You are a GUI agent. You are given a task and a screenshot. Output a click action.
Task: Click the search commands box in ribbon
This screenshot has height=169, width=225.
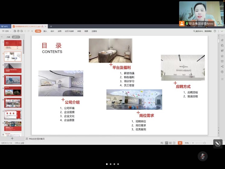(x=204, y=31)
